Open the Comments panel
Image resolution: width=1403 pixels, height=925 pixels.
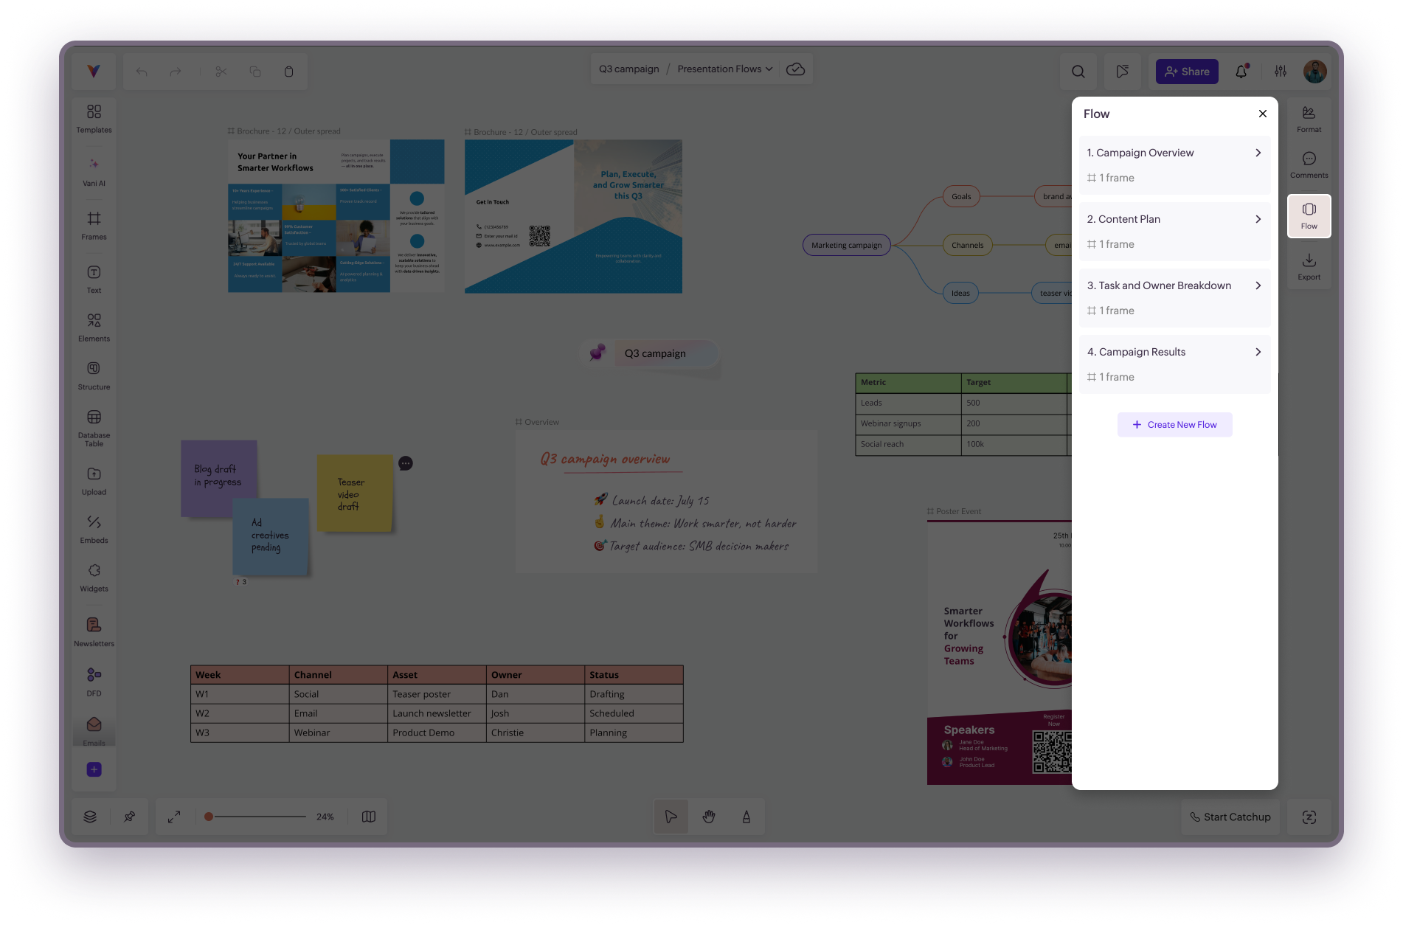1309,165
